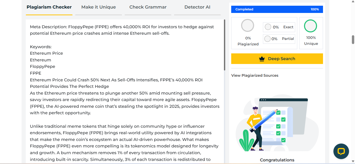Click the Completed 100% progress bar

tap(277, 9)
